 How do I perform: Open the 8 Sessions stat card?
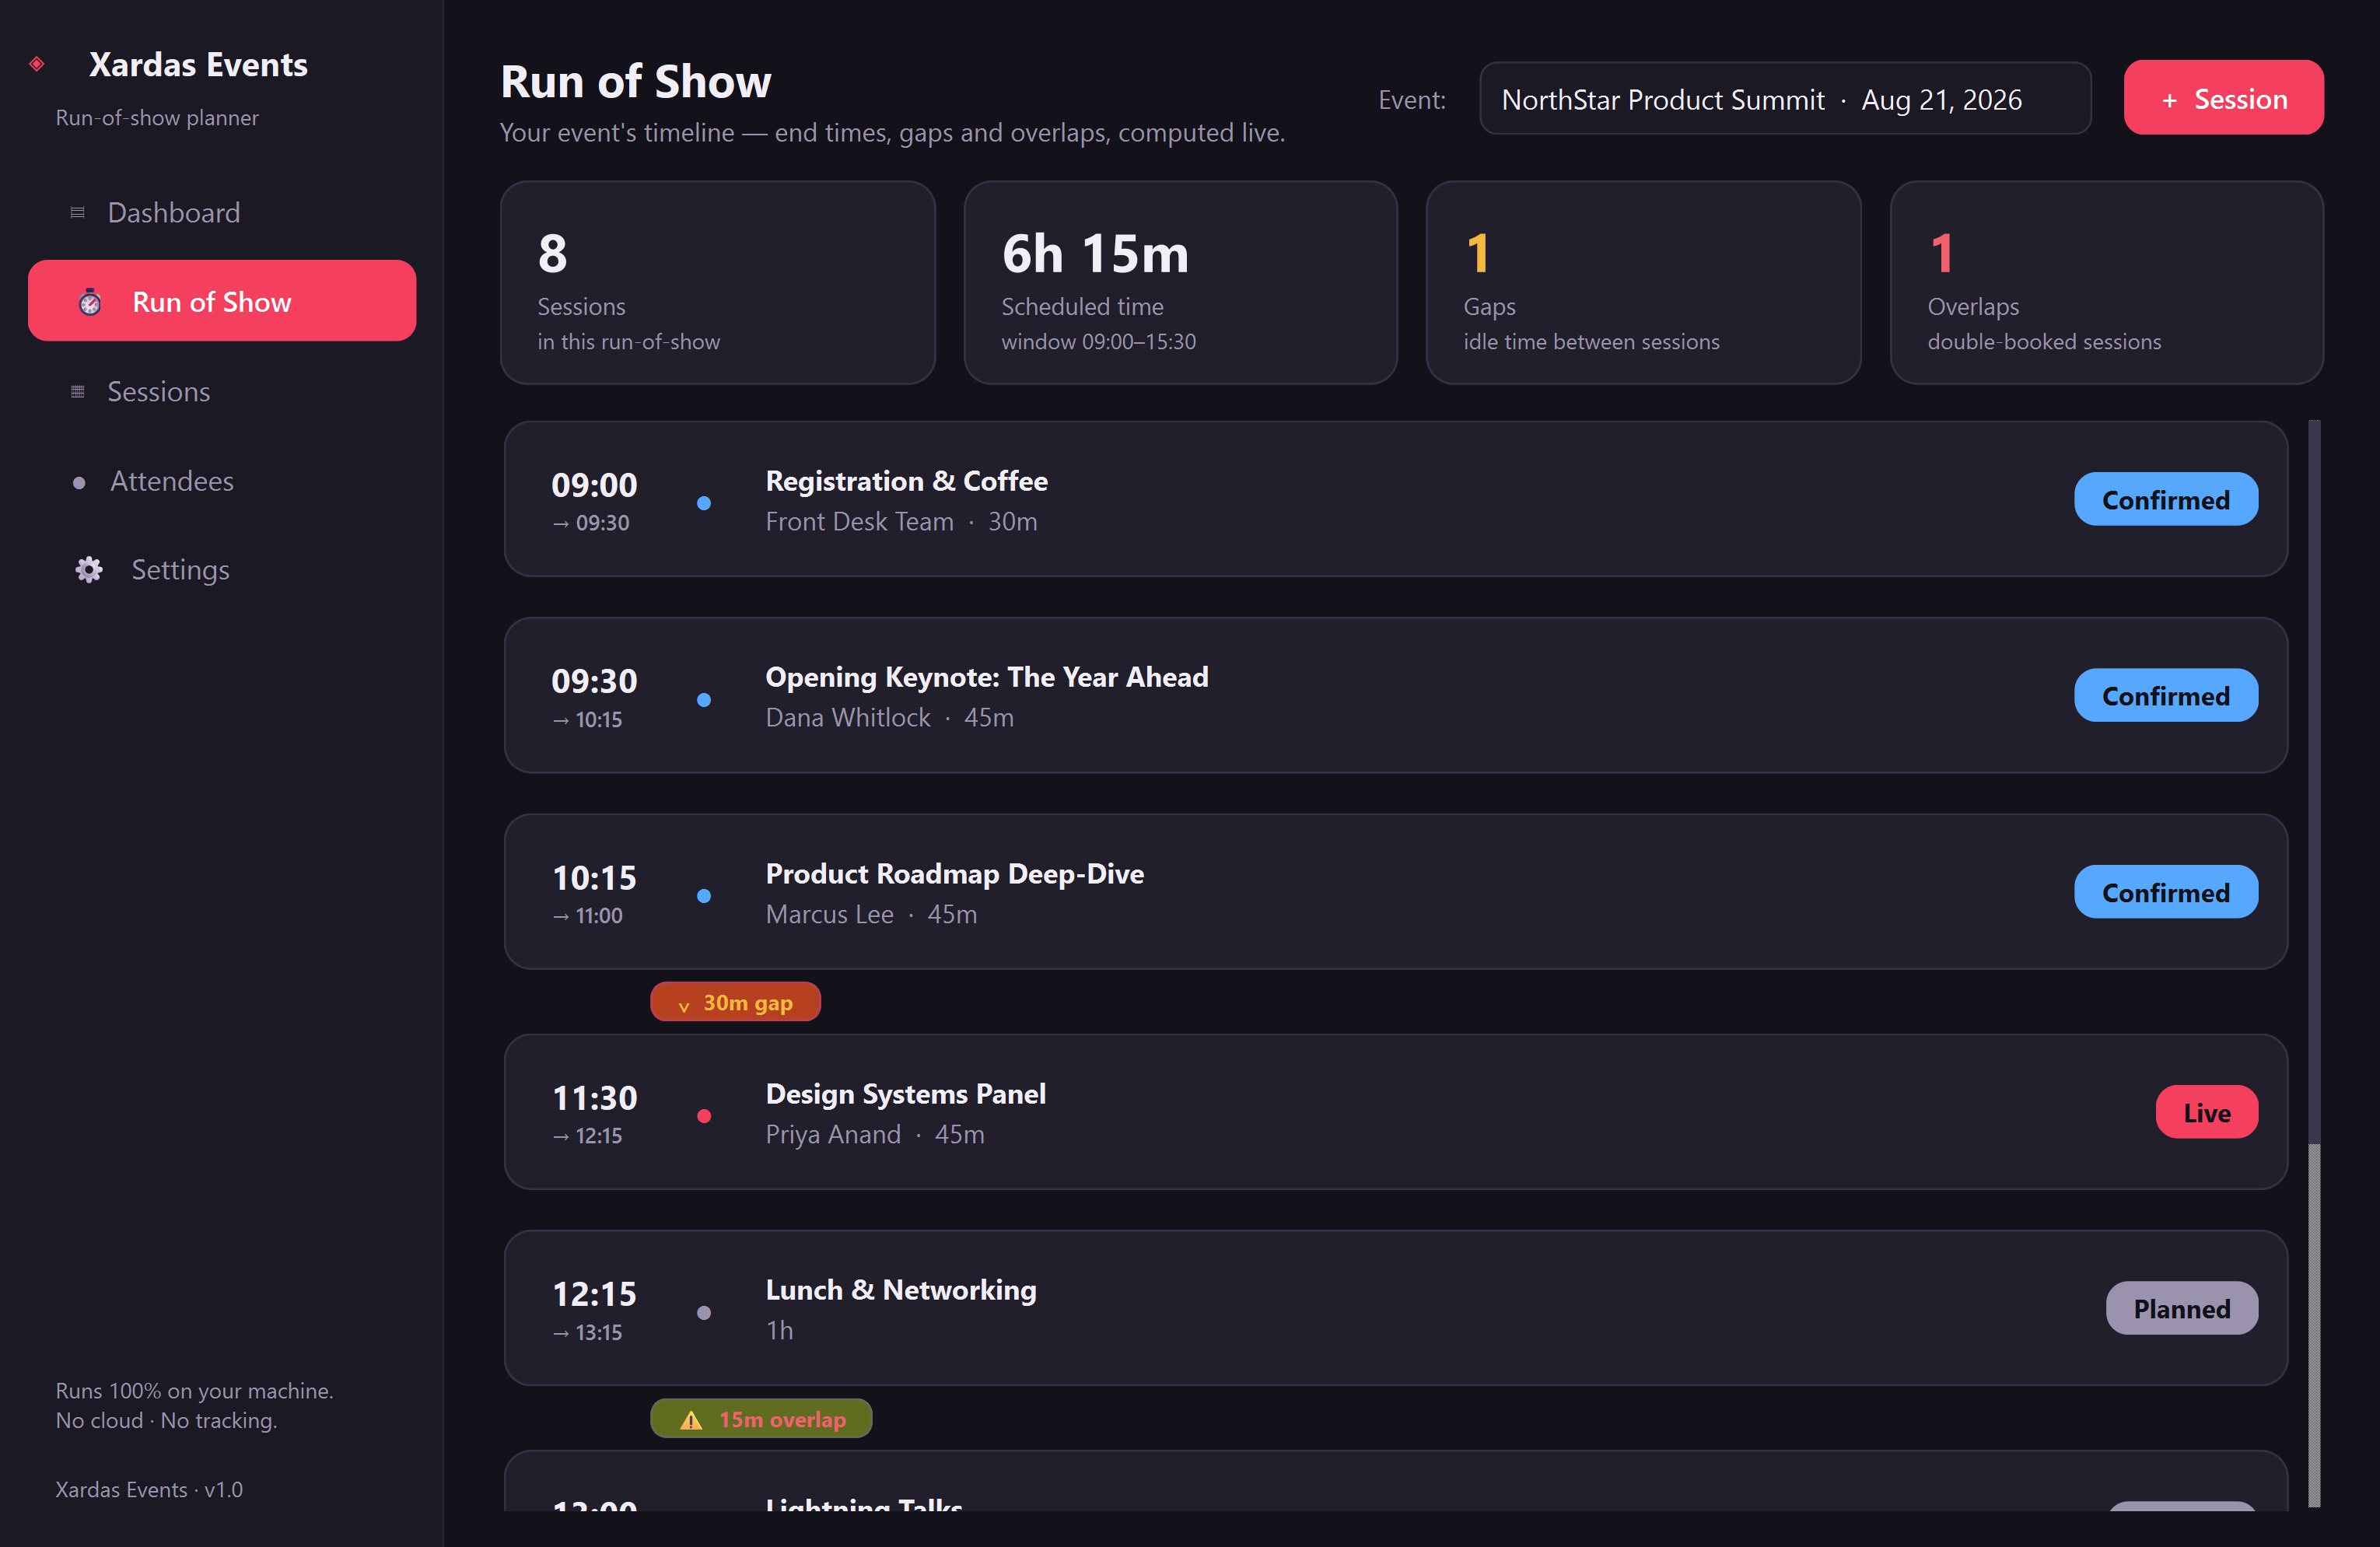pos(718,283)
